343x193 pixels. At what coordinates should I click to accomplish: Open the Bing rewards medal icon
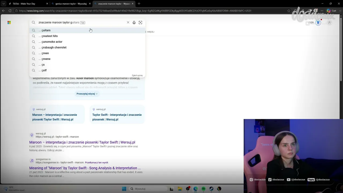(318, 23)
